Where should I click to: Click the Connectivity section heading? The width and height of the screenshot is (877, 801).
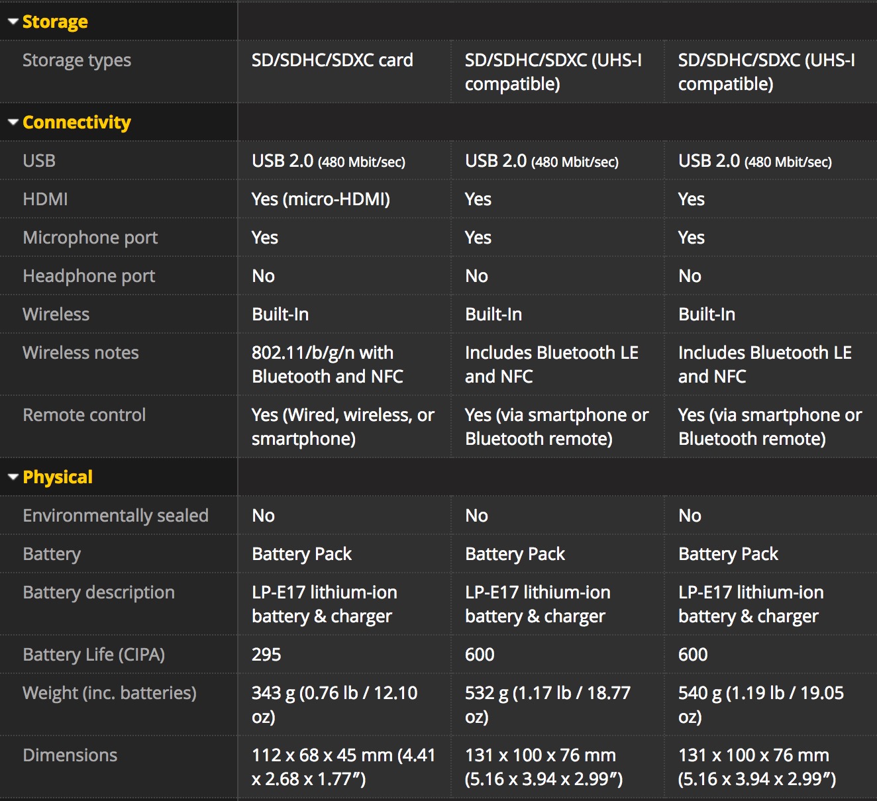(77, 122)
